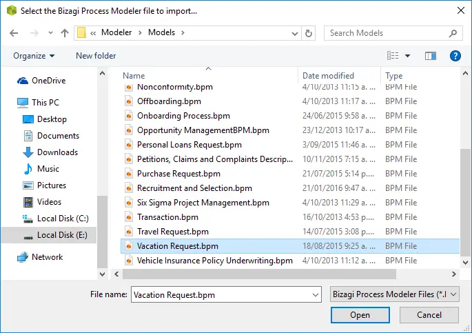Select Travel Request.bpm file

tap(173, 232)
